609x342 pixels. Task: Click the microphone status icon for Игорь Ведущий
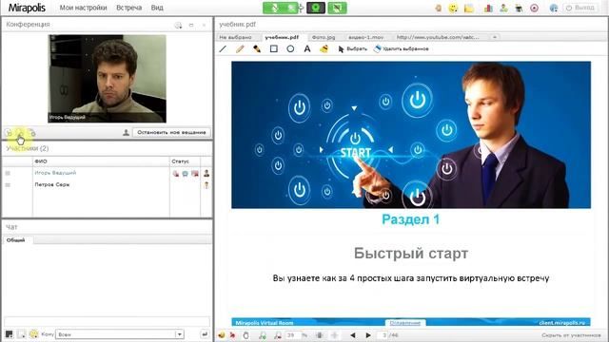coord(176,173)
